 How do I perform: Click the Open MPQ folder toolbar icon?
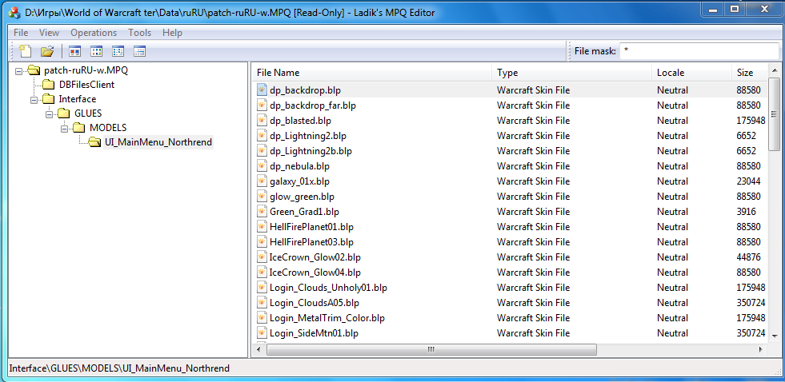tap(47, 51)
